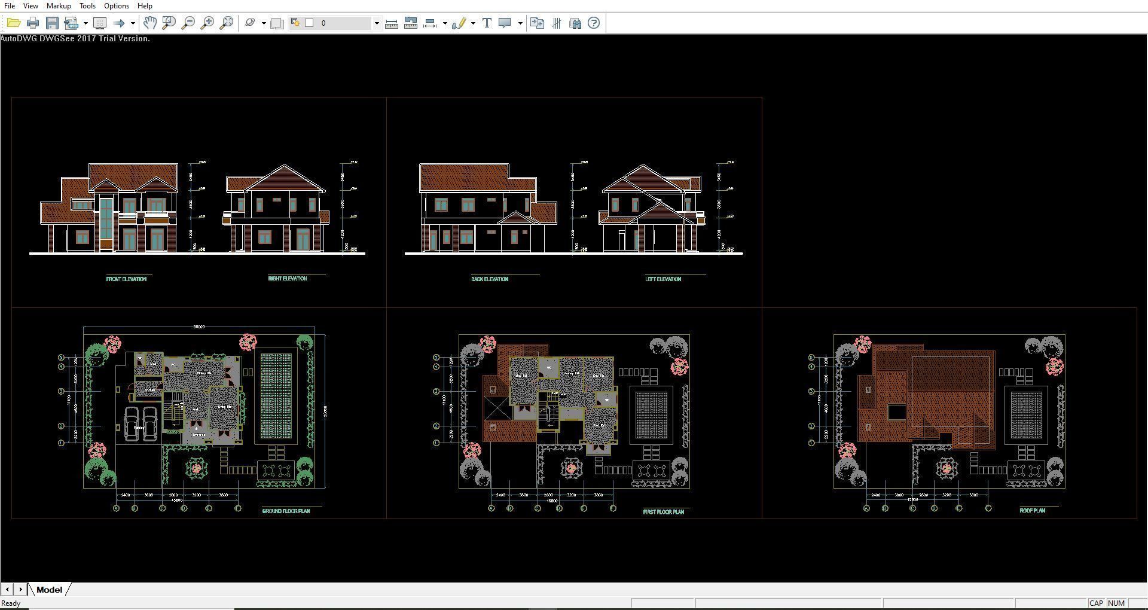1148x610 pixels.
Task: Click the layer window icon
Action: click(277, 23)
